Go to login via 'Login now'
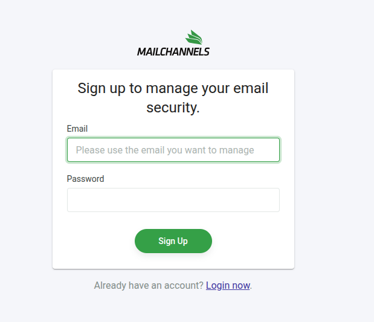 click(x=228, y=285)
